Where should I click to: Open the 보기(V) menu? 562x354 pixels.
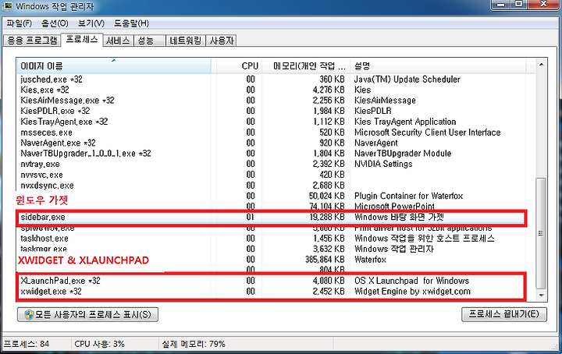[x=91, y=23]
